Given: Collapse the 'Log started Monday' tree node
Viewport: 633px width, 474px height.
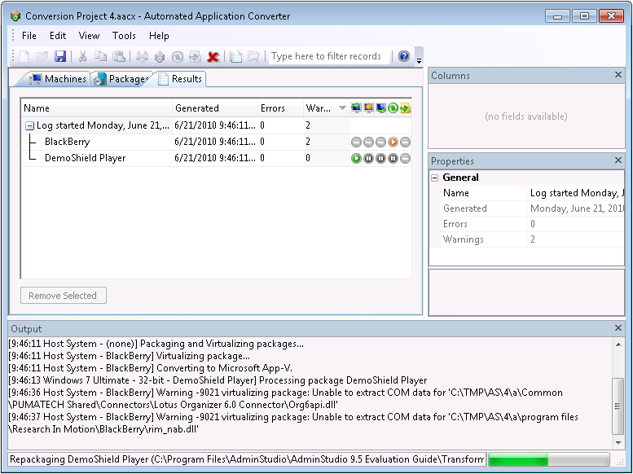Looking at the screenshot, I should 29,126.
